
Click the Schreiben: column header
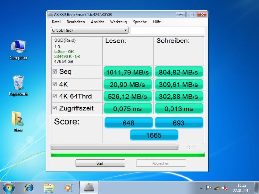pyautogui.click(x=173, y=41)
